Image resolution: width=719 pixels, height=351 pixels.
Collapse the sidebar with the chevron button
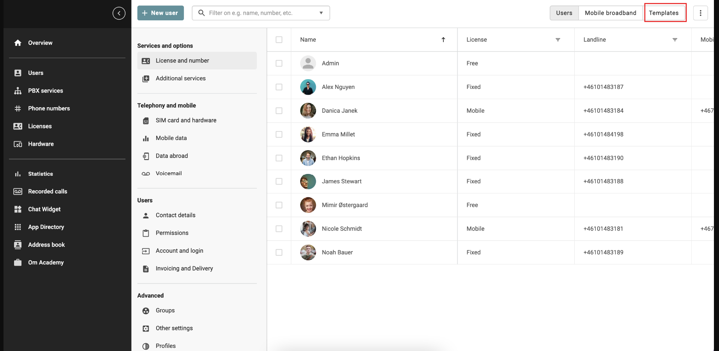click(119, 13)
